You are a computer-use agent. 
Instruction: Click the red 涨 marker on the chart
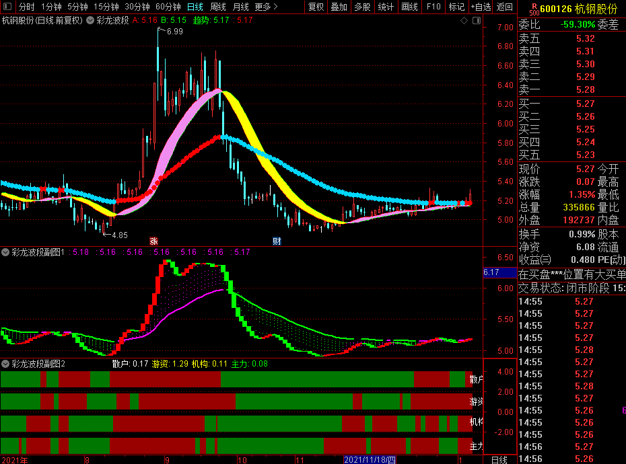[x=153, y=240]
